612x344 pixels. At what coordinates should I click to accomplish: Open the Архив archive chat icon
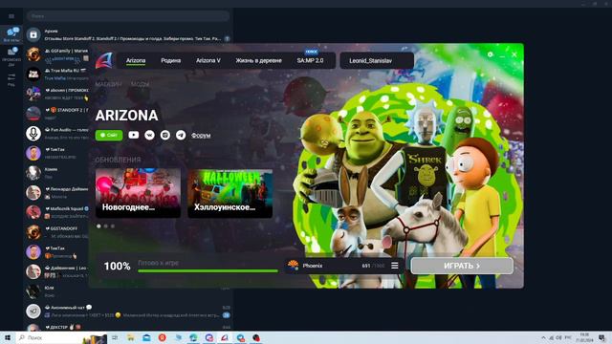33,34
